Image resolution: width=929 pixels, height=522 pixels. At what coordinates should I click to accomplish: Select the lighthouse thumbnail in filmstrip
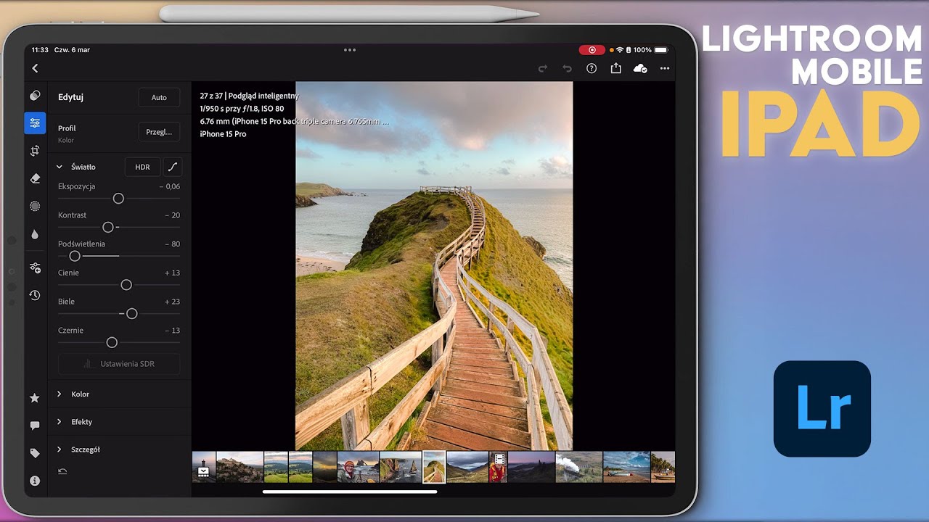pyautogui.click(x=204, y=467)
